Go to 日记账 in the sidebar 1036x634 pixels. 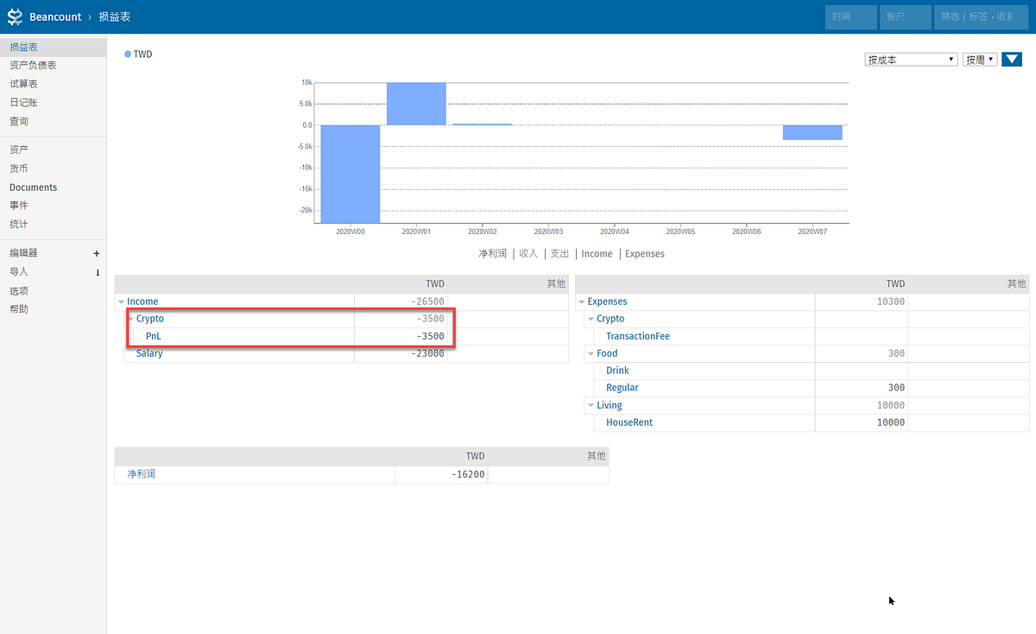click(23, 103)
